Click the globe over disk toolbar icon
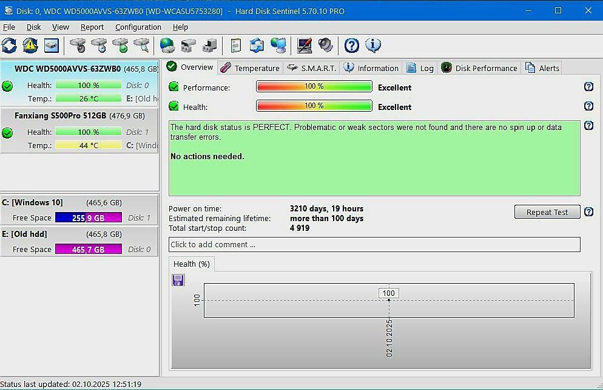 (167, 46)
